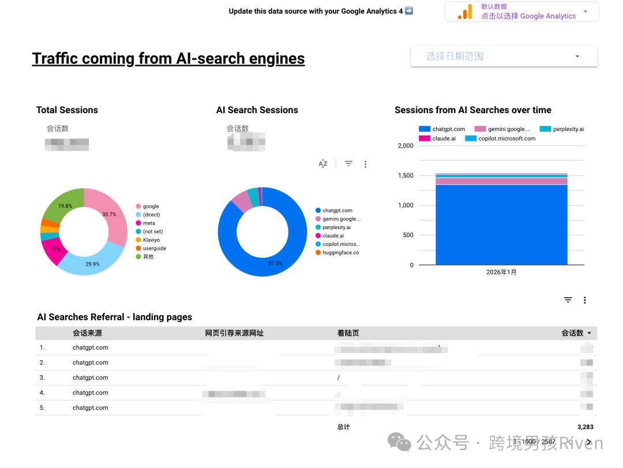Click chatgpt.com legend in bar chart
Viewport: 623px width, 468px height.
[442, 129]
